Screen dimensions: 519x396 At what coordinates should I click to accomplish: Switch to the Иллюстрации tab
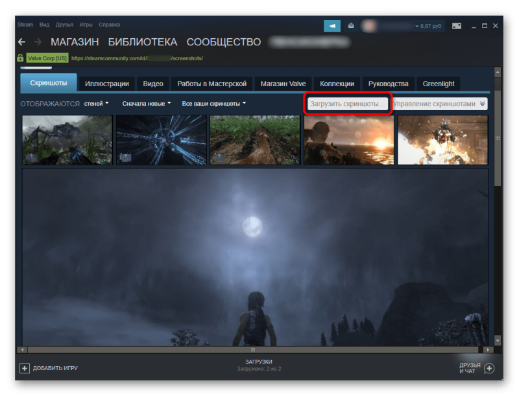(107, 84)
